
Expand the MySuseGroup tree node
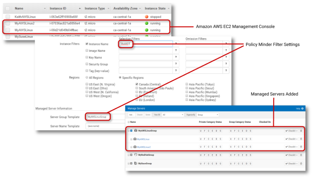(131, 164)
